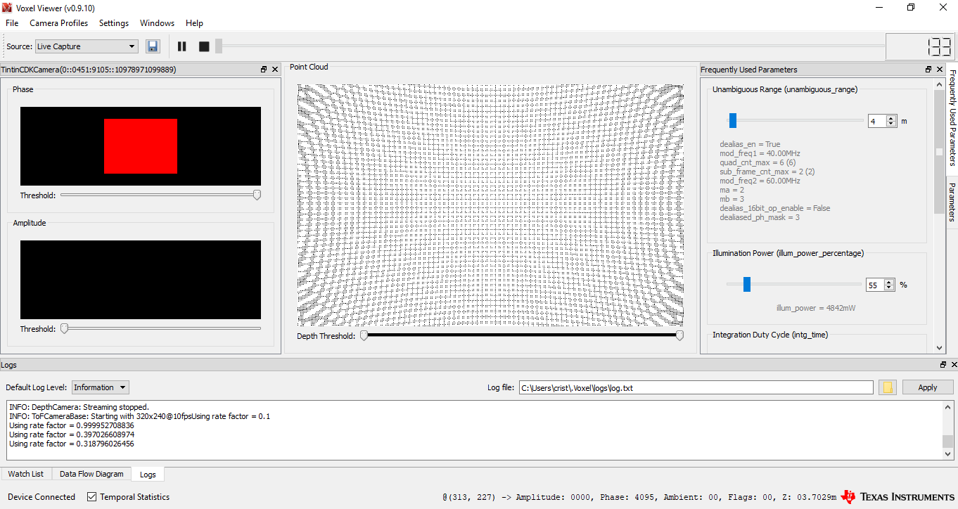Open the Settings menu

(x=114, y=23)
